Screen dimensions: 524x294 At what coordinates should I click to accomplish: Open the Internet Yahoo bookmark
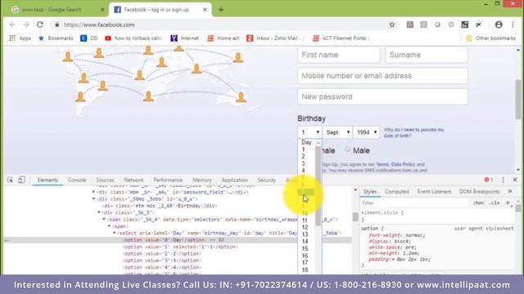point(185,38)
